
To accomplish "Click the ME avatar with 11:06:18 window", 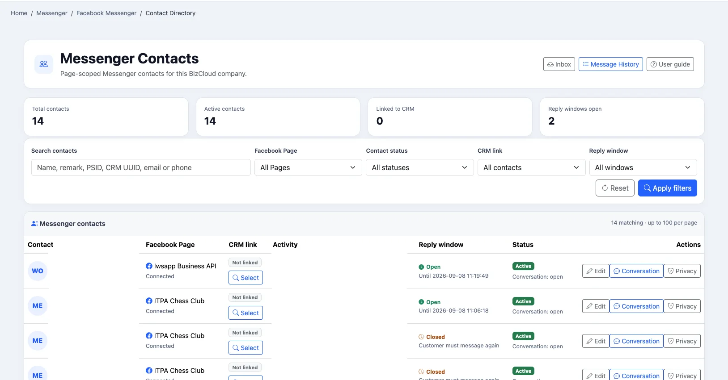I will point(38,306).
